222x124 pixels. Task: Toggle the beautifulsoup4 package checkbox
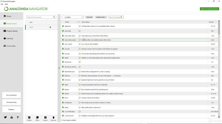63,72
